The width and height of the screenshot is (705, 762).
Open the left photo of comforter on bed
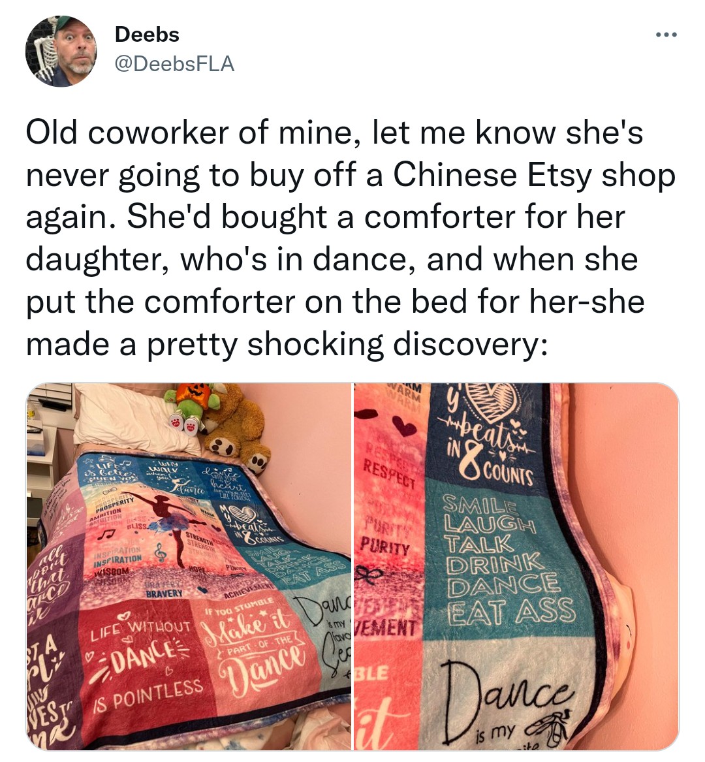click(x=189, y=567)
